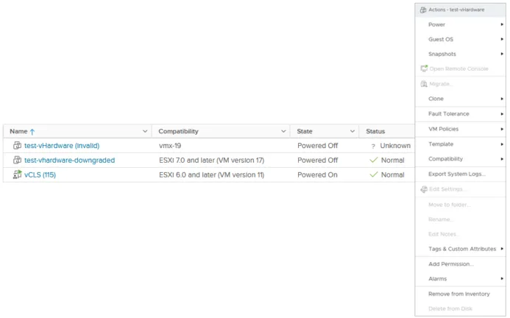The width and height of the screenshot is (510, 318).
Task: Click the green checkmark in test-vhardware-downgraded row
Action: click(x=374, y=160)
